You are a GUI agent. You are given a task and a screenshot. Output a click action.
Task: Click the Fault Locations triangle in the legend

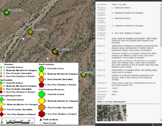[x=41, y=120]
